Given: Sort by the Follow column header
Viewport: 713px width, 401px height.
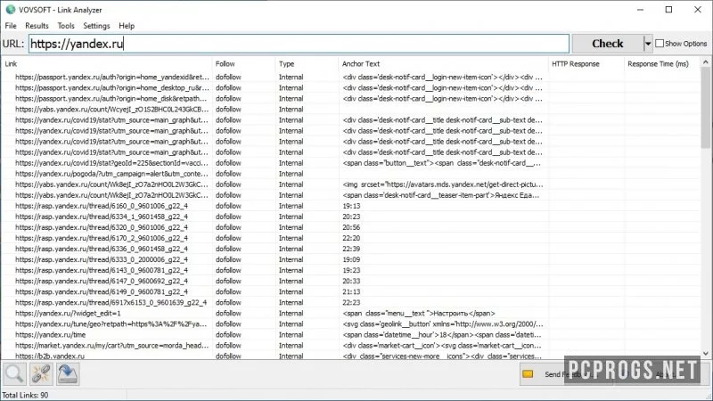Looking at the screenshot, I should (243, 63).
